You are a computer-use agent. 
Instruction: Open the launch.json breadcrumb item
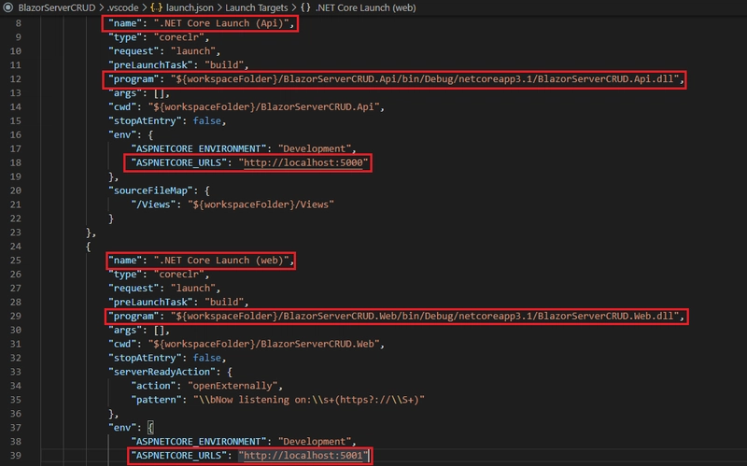coord(190,7)
